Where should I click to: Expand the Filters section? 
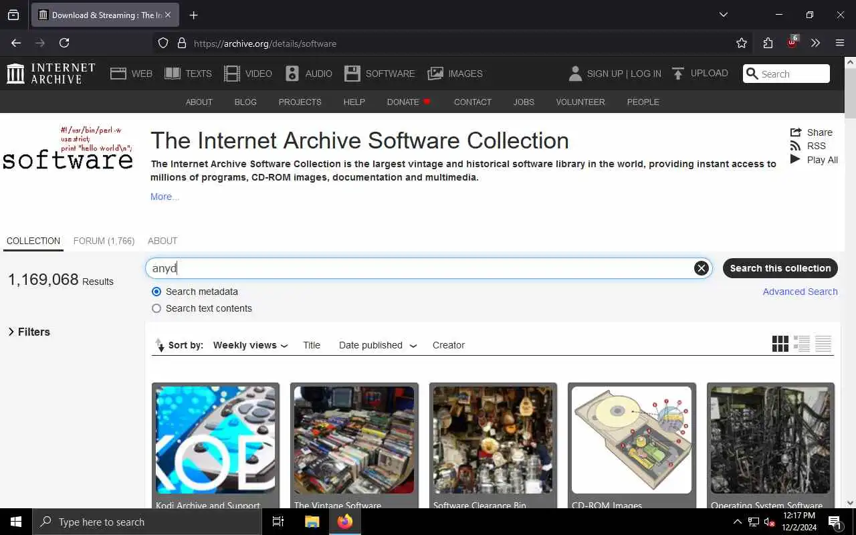pos(29,332)
